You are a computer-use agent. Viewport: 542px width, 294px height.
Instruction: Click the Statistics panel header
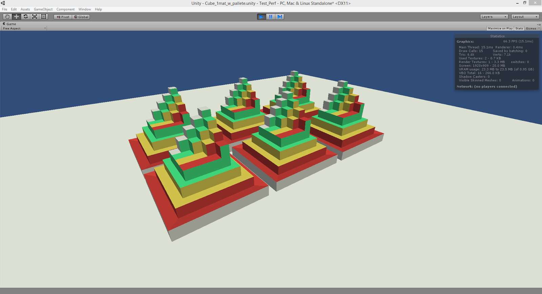point(497,36)
